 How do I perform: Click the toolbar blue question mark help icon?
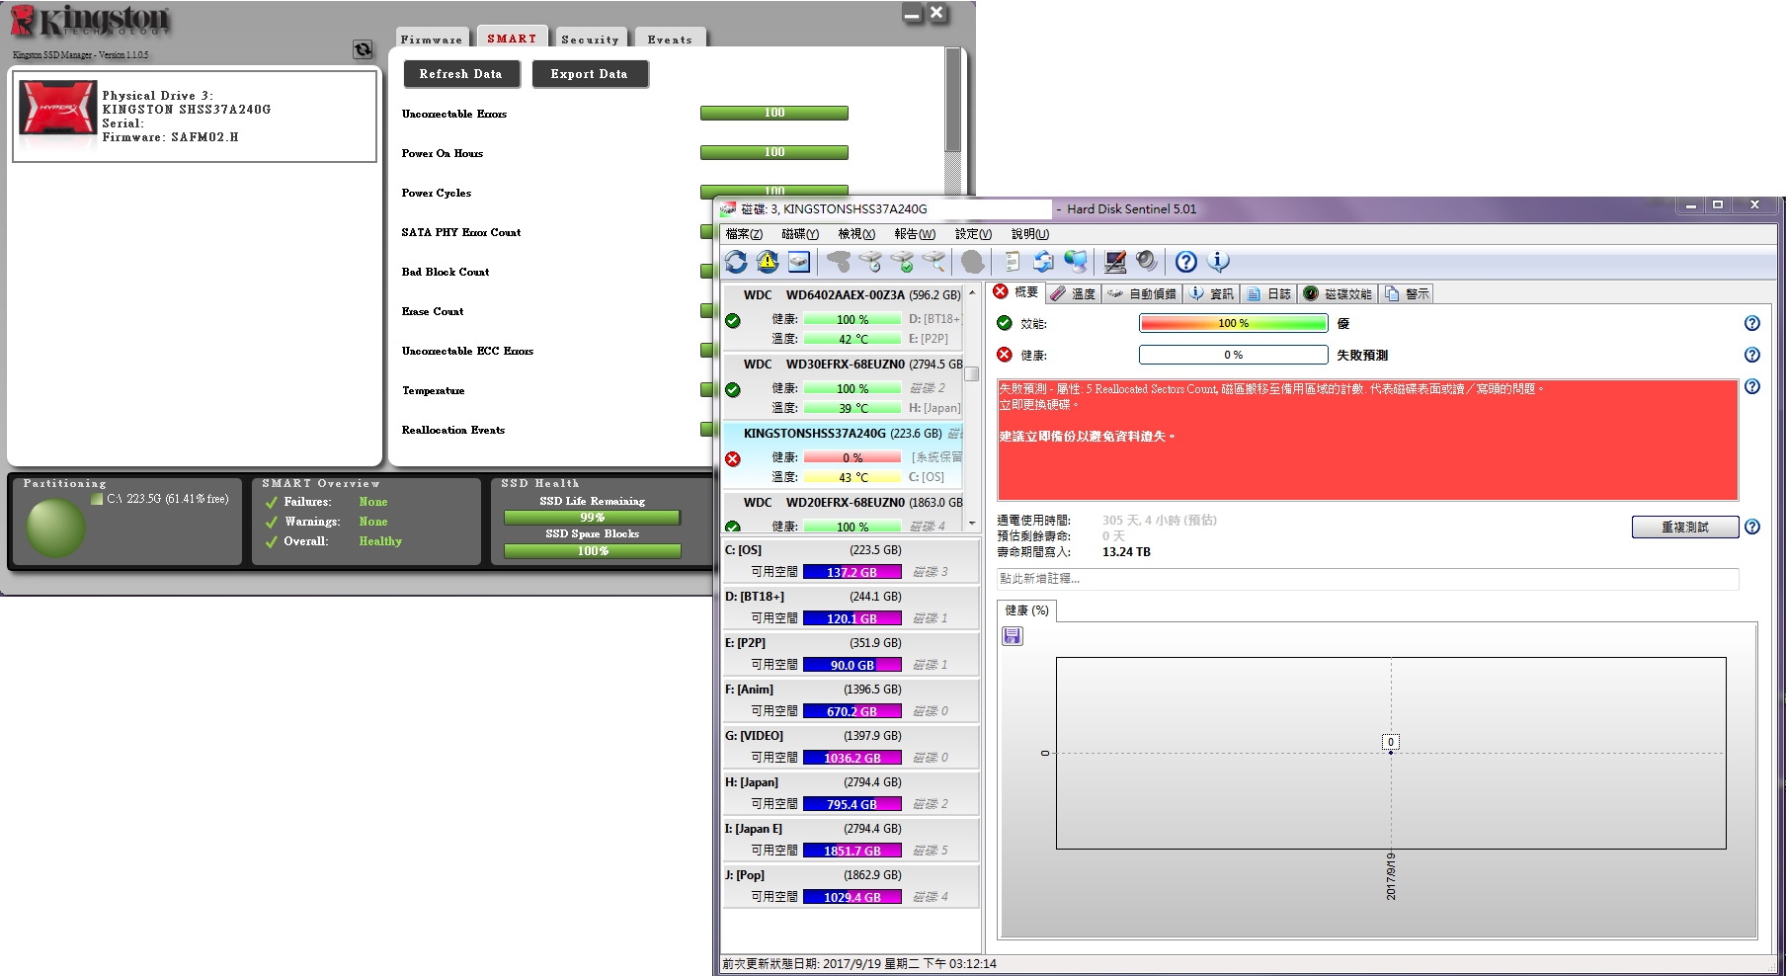tap(1186, 262)
